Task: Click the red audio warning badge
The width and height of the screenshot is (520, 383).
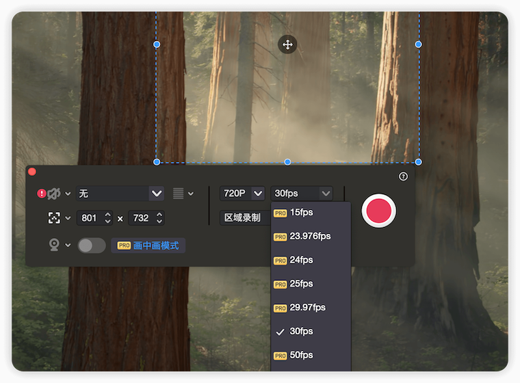Action: click(42, 194)
